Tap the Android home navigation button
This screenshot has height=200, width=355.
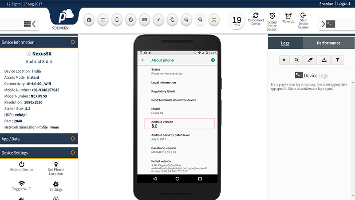pyautogui.click(x=177, y=179)
